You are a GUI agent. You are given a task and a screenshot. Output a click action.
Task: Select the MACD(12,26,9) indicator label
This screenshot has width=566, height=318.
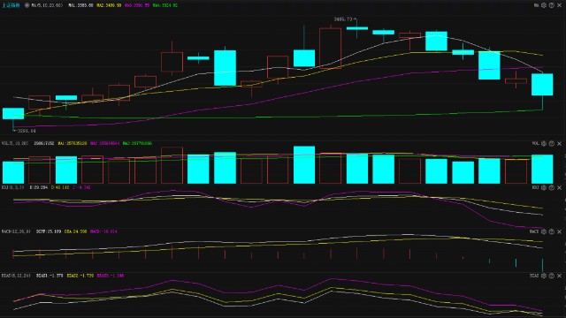[16, 231]
